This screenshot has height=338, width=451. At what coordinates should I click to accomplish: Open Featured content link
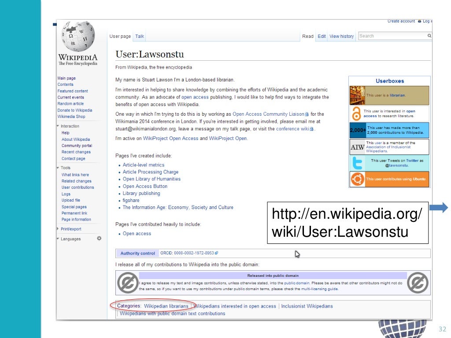73,91
